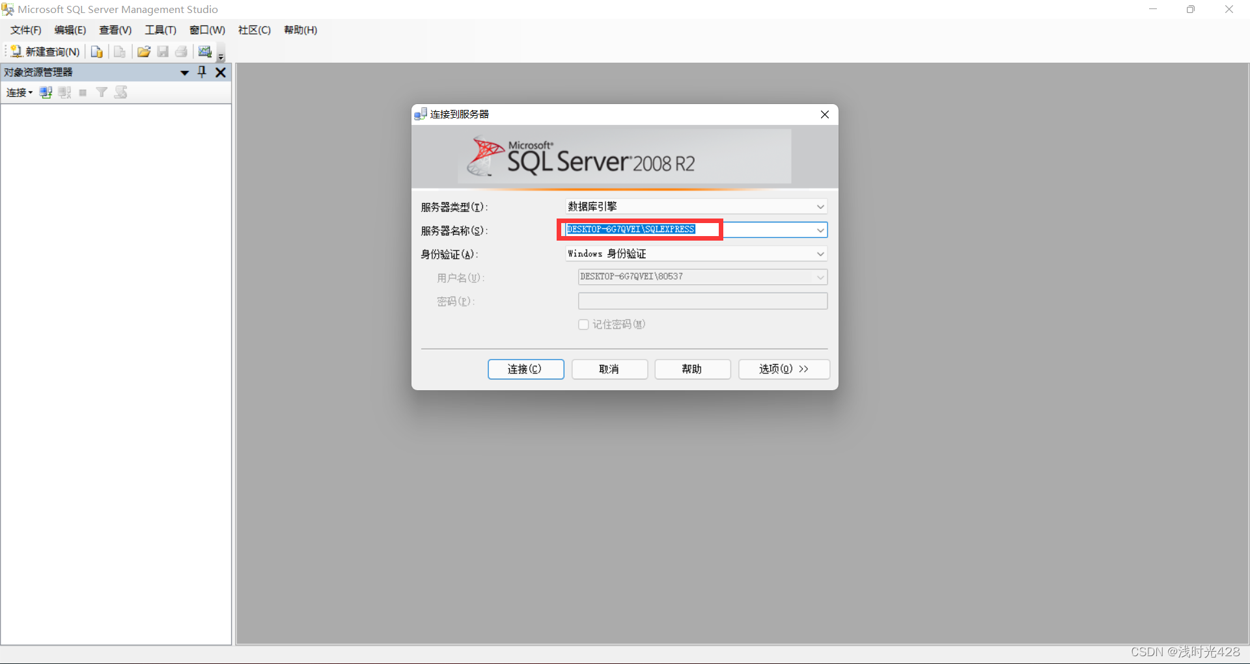
Task: Click the database engine query icon
Action: tap(97, 51)
